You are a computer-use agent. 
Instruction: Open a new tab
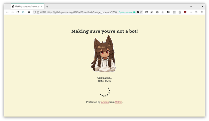click(47, 7)
